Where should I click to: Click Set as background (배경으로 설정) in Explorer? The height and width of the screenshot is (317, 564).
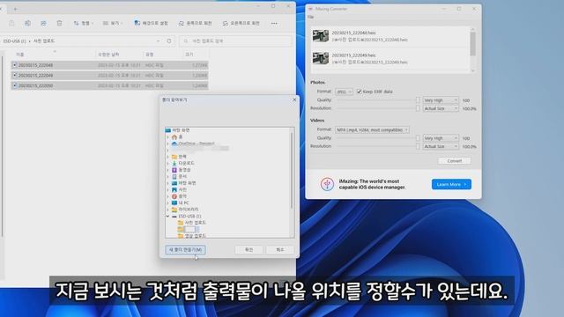coord(151,23)
